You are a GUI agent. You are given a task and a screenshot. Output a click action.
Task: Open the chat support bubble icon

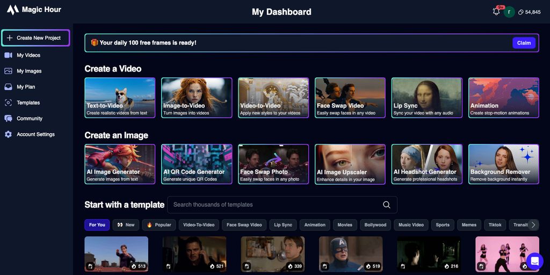coord(534,261)
